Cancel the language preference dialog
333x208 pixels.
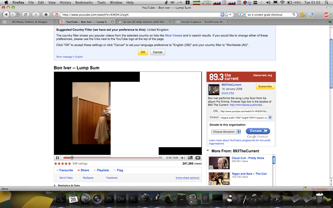tap(158, 52)
